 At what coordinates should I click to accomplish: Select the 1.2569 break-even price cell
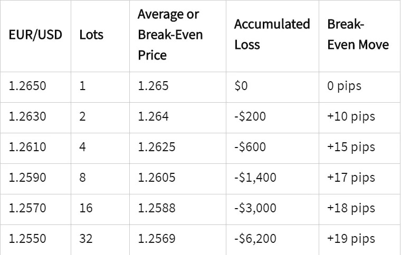(157, 239)
